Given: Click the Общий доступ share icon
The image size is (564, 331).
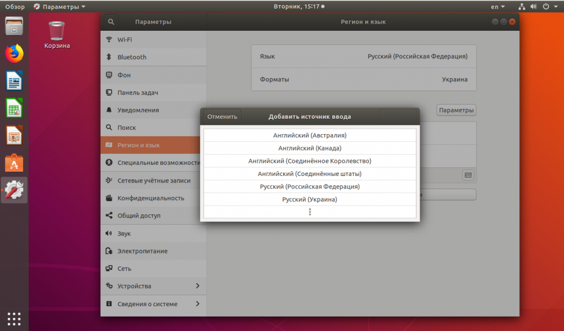Looking at the screenshot, I should coord(109,216).
